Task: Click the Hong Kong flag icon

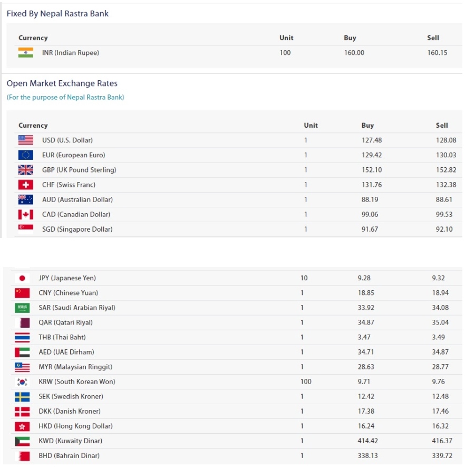Action: [22, 426]
